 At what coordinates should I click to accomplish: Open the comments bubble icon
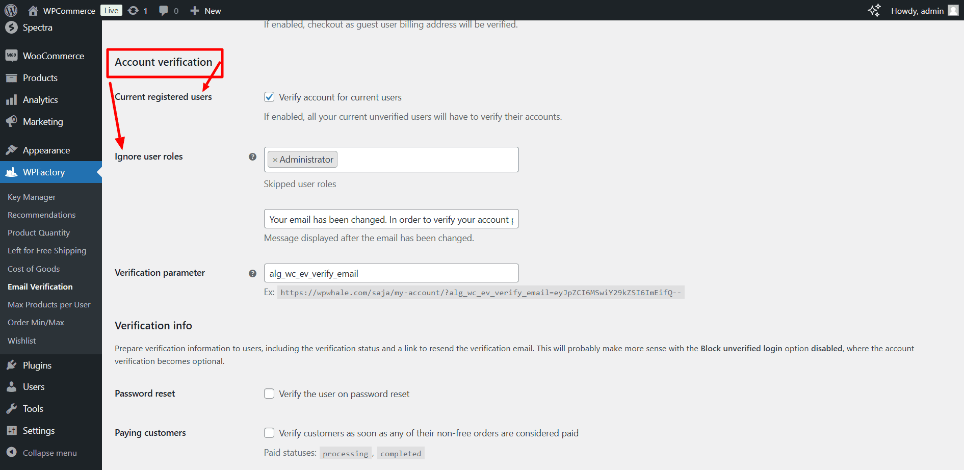pyautogui.click(x=163, y=11)
